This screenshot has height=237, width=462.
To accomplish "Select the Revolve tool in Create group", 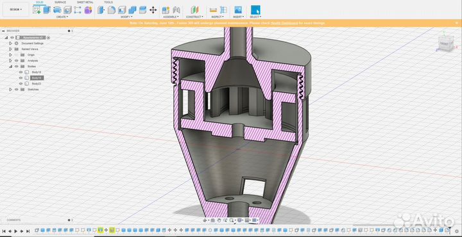I will [x=57, y=10].
